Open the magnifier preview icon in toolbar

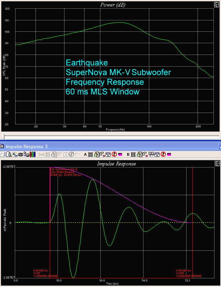tap(9, 154)
